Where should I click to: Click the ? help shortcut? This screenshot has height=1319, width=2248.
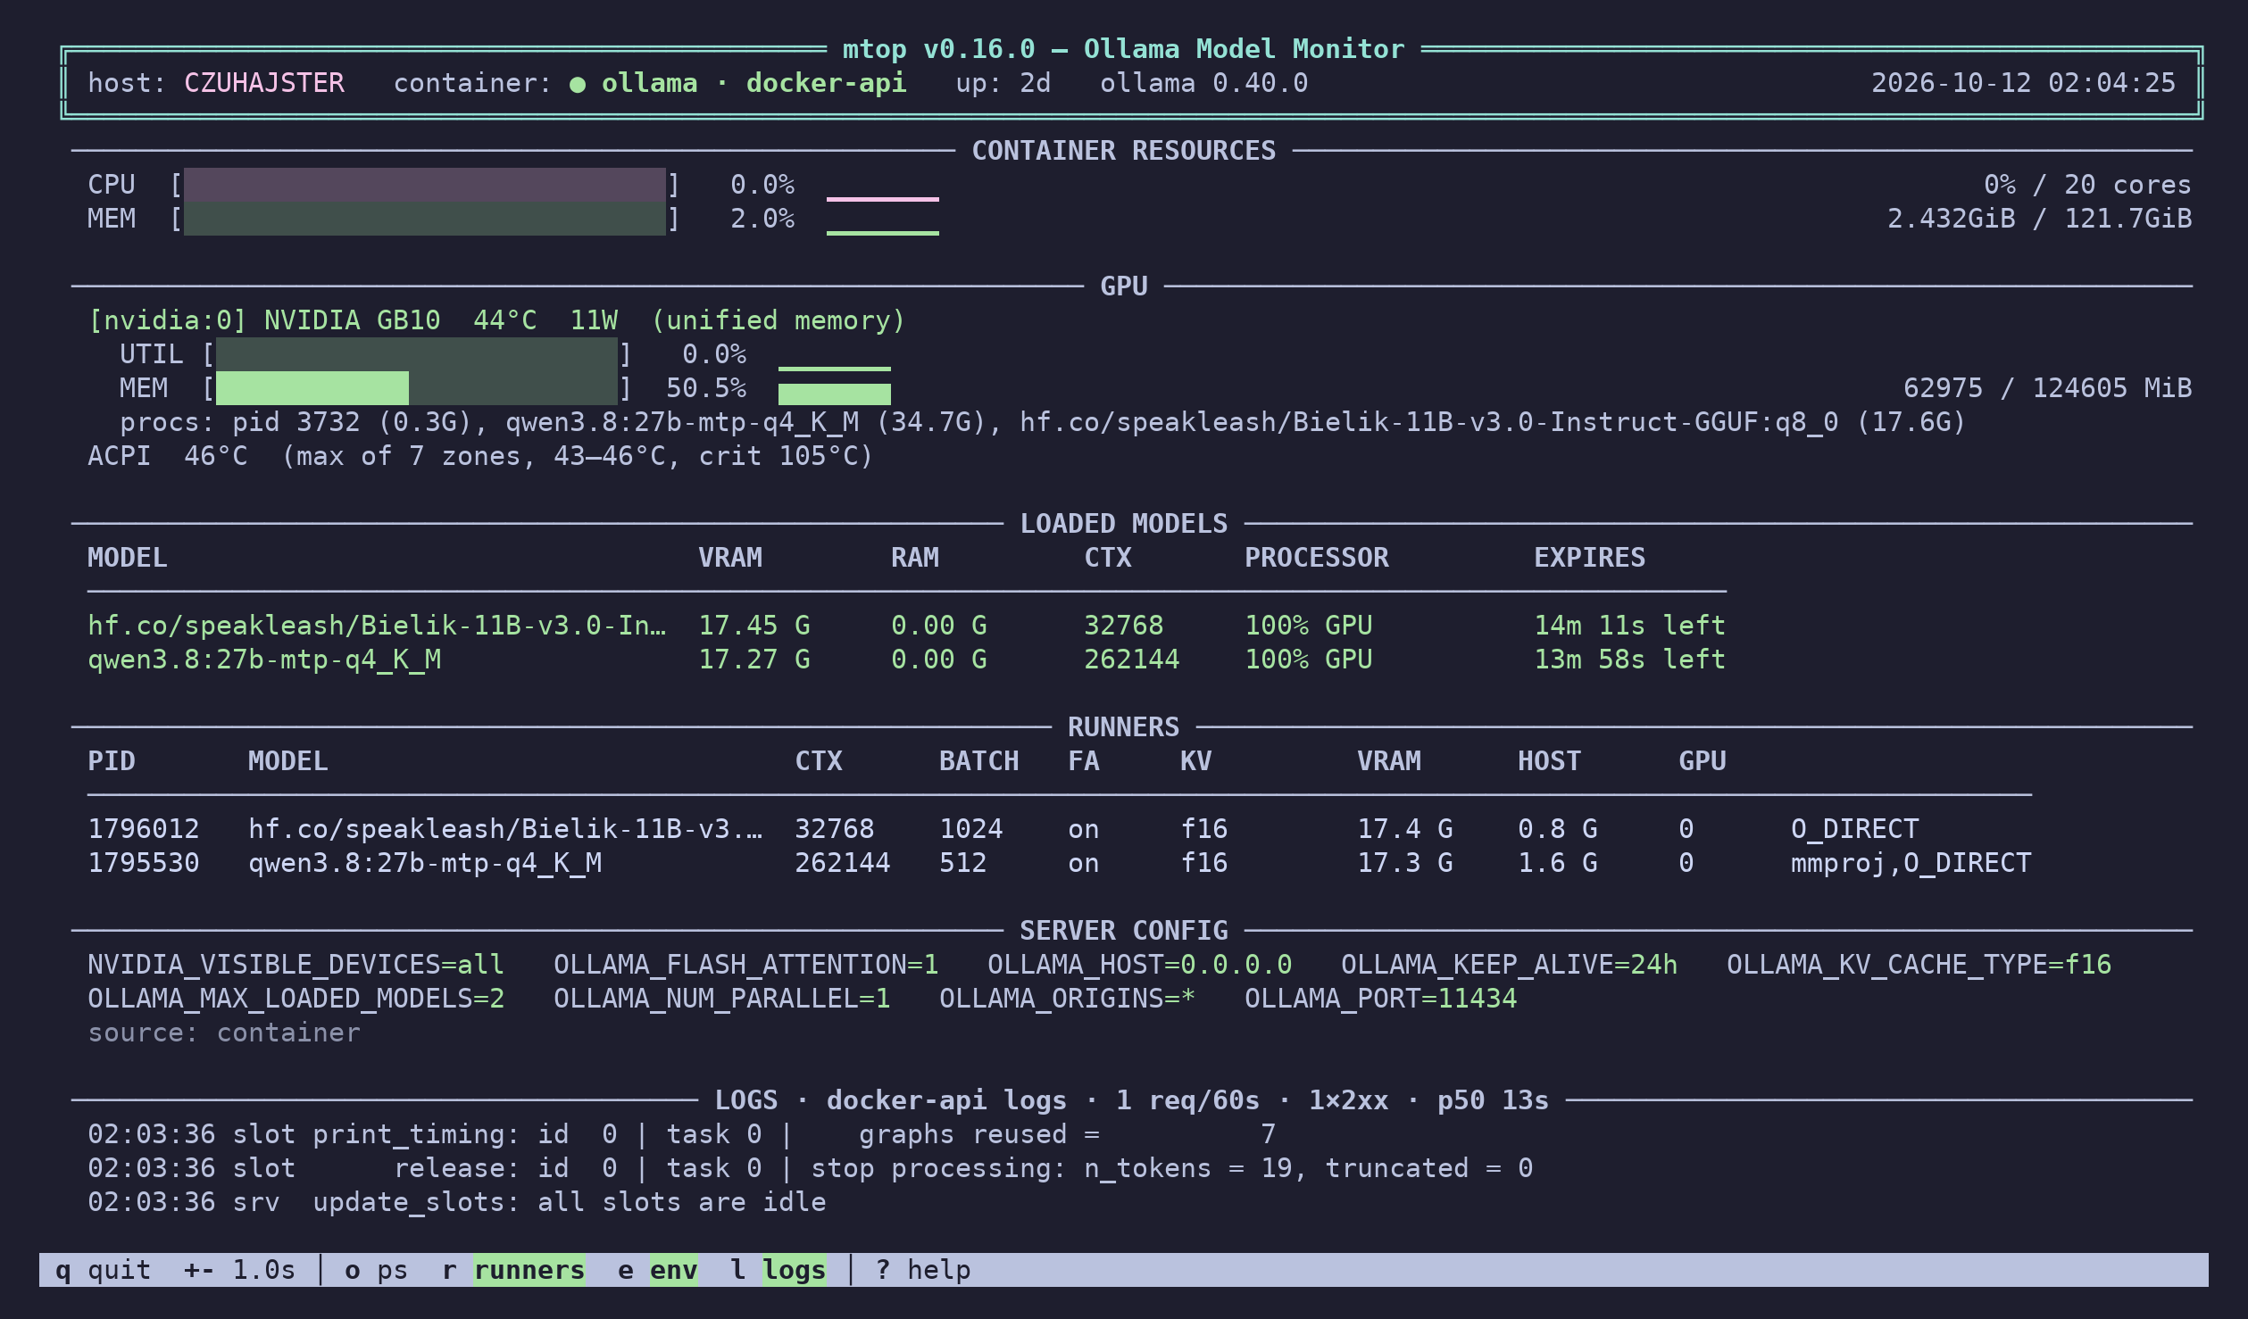tap(923, 1269)
